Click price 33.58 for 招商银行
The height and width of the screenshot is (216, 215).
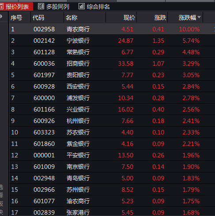point(126,63)
